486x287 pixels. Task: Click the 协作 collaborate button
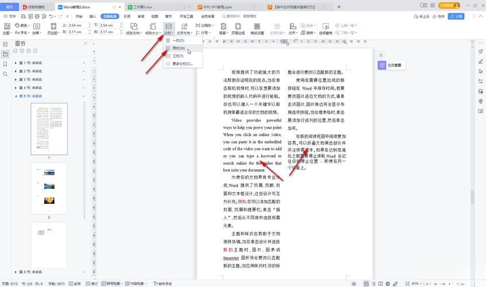tap(438, 17)
